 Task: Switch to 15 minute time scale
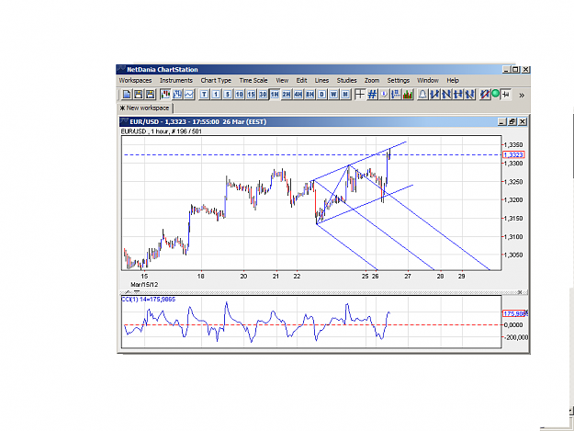[x=251, y=95]
